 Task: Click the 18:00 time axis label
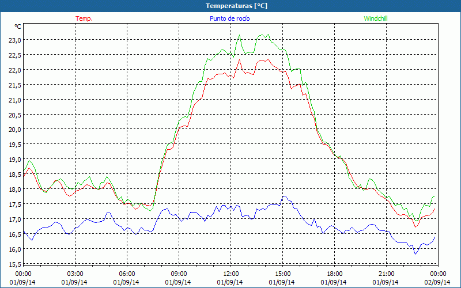(x=335, y=274)
